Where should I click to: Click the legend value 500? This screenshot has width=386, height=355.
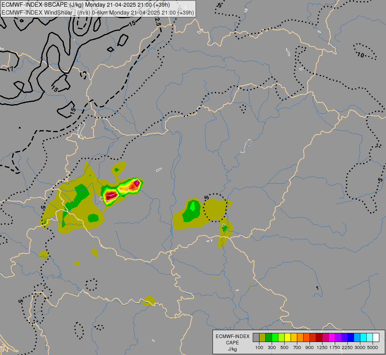tap(284, 348)
